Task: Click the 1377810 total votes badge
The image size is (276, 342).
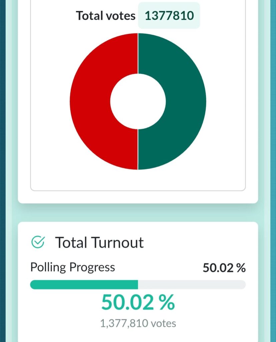Action: tap(169, 16)
